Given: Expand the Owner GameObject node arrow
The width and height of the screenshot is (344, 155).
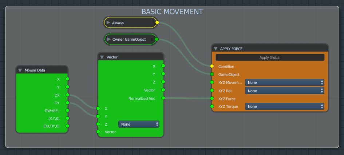Looking at the screenshot, I should (x=109, y=39).
